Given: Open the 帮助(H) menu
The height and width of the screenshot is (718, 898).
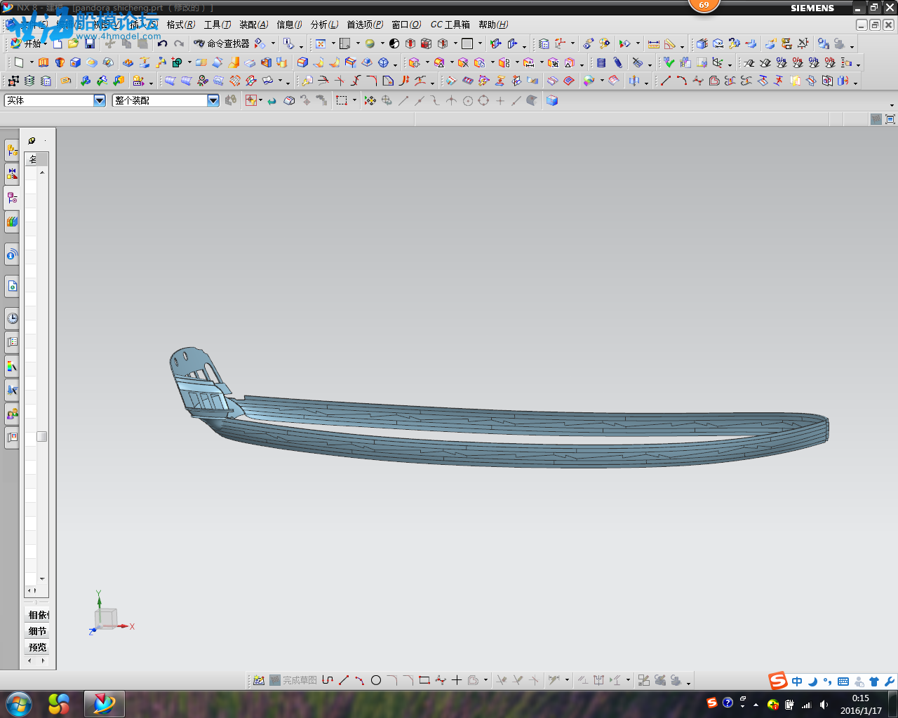Looking at the screenshot, I should coord(493,25).
